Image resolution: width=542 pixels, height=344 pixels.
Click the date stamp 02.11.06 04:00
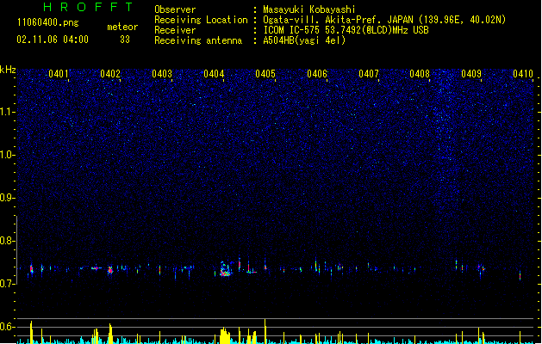tap(53, 40)
